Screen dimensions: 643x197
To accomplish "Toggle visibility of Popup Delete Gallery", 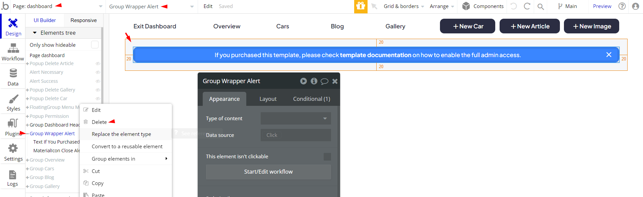I will [98, 90].
